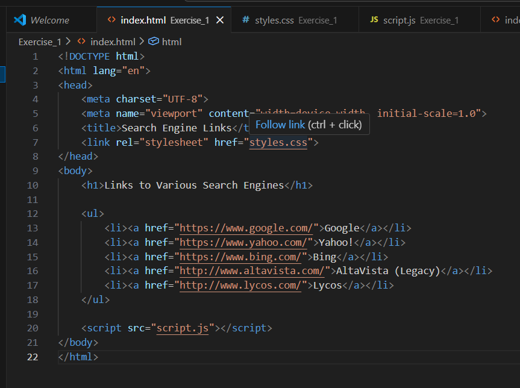
Task: Click the google.com URL on line 13
Action: [246, 228]
